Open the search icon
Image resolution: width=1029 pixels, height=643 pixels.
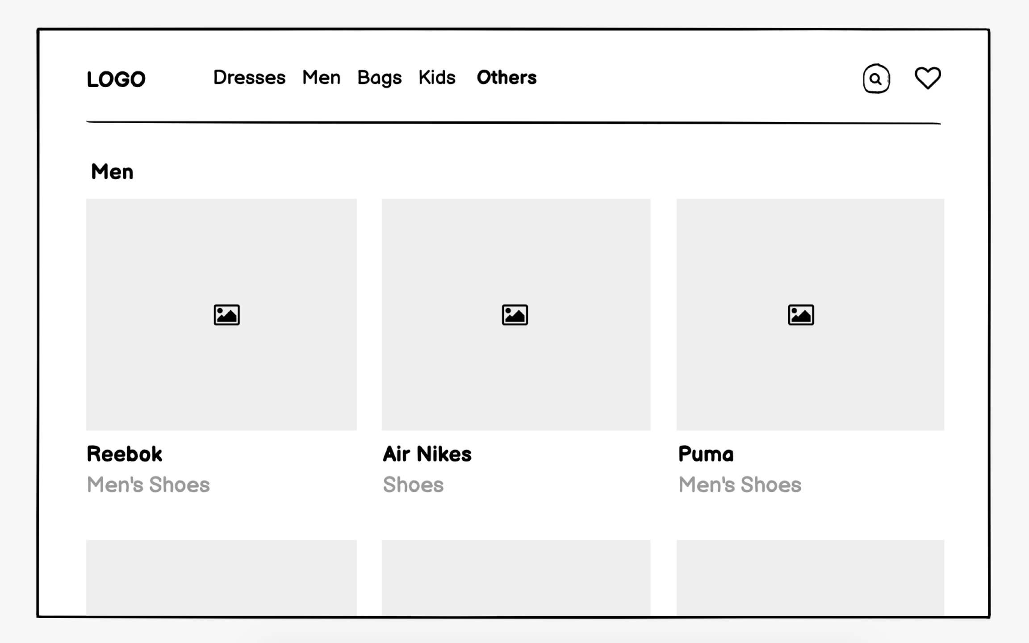(x=875, y=79)
